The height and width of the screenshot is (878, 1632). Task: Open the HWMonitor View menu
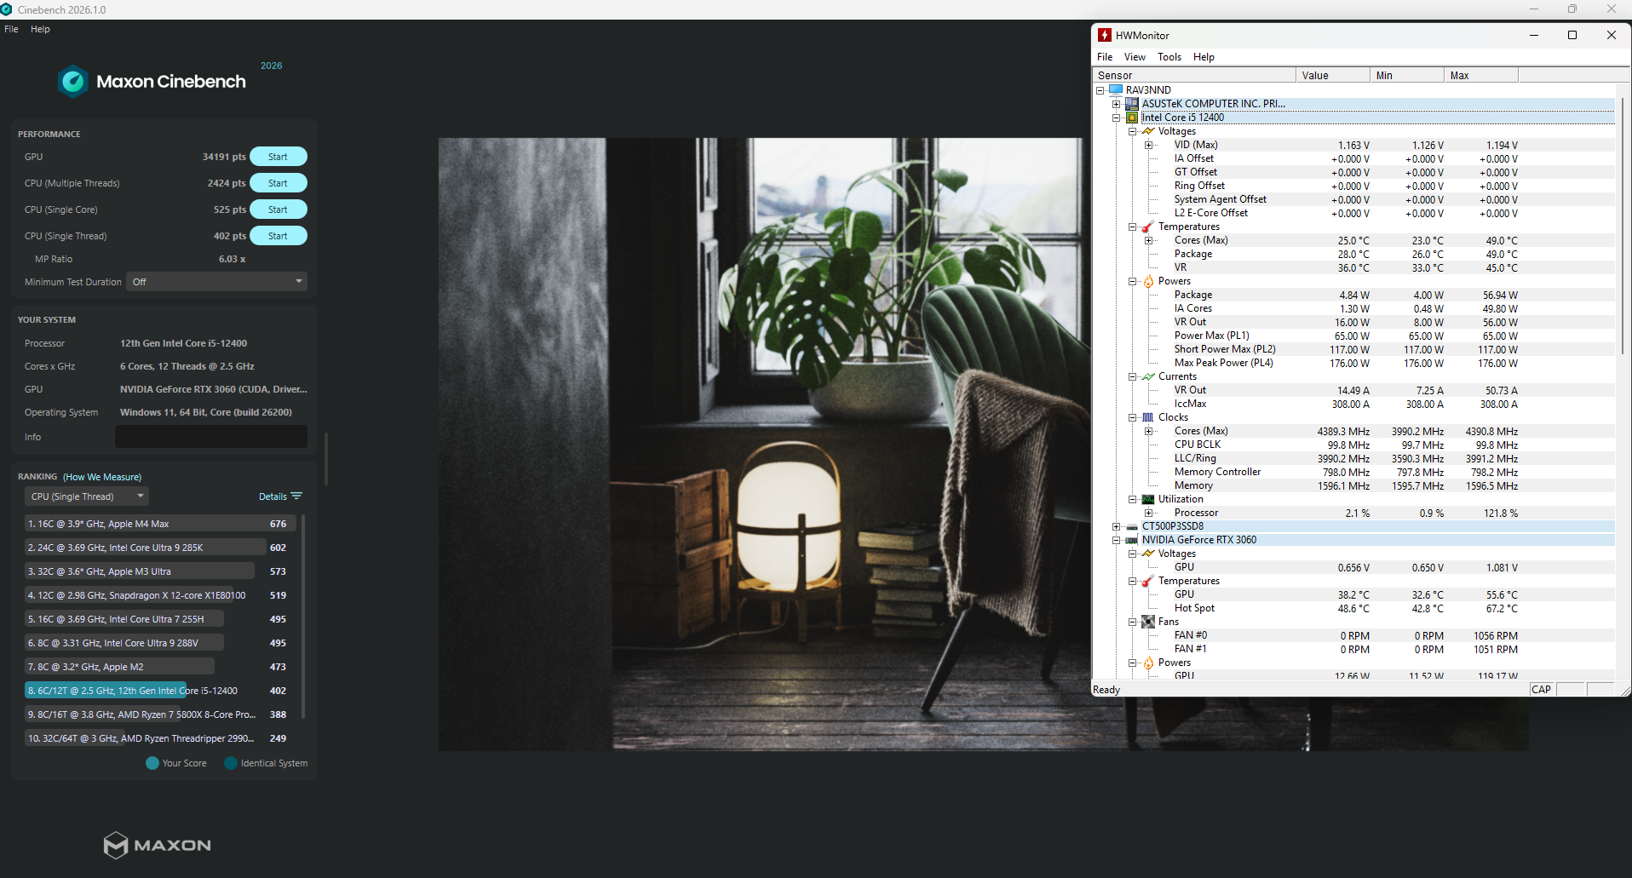point(1135,57)
